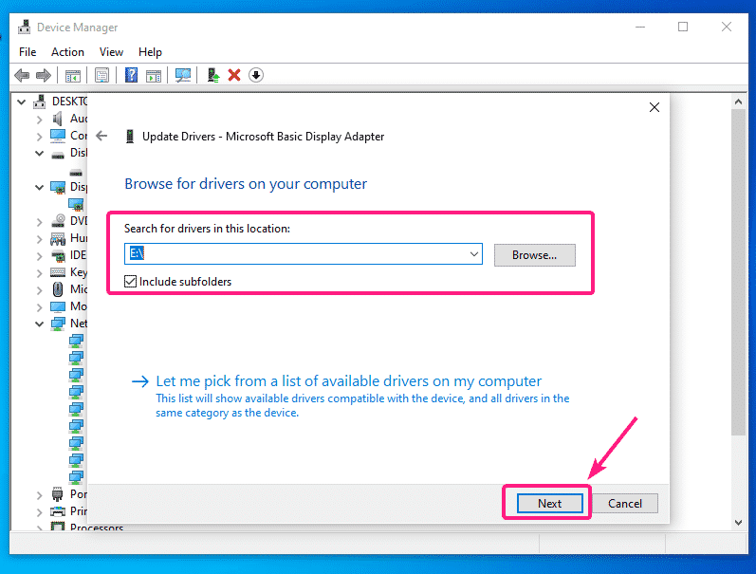The width and height of the screenshot is (756, 574).
Task: Close the Update Drivers dialog
Action: (655, 107)
